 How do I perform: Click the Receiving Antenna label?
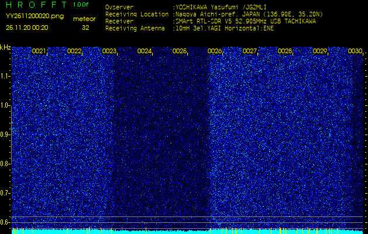point(135,29)
